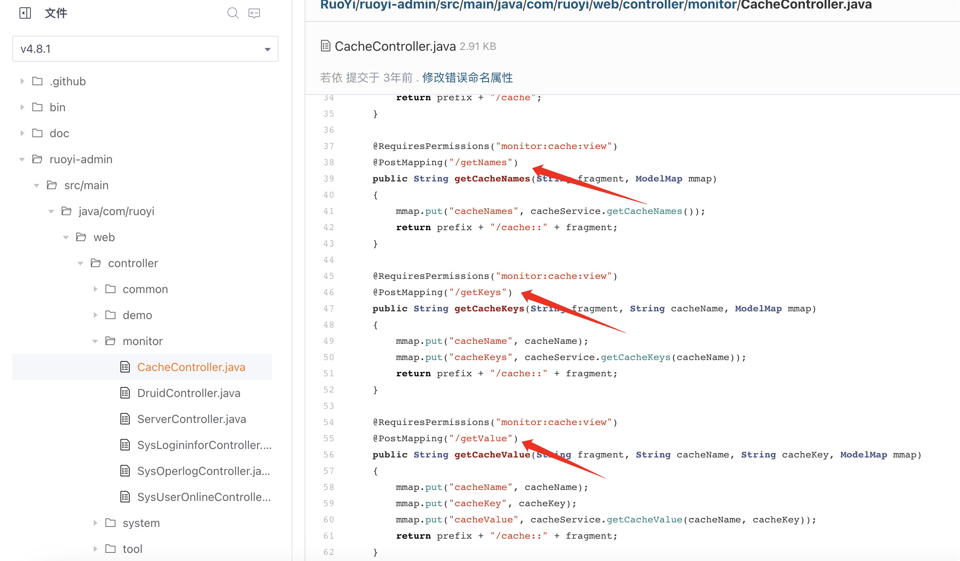This screenshot has height=561, width=960.
Task: Open the commit message link 修改错误命名属性
Action: [x=467, y=78]
